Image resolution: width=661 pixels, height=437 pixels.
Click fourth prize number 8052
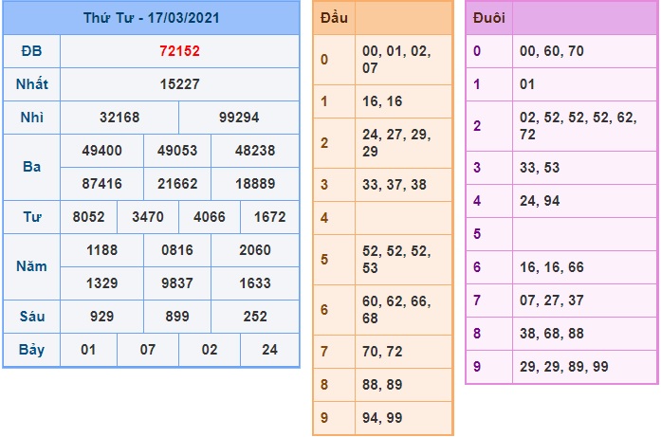tap(88, 217)
